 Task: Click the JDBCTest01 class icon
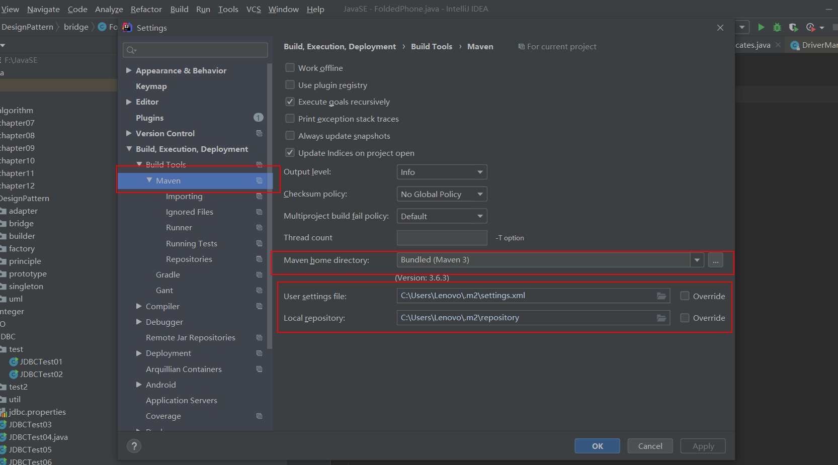click(x=14, y=361)
